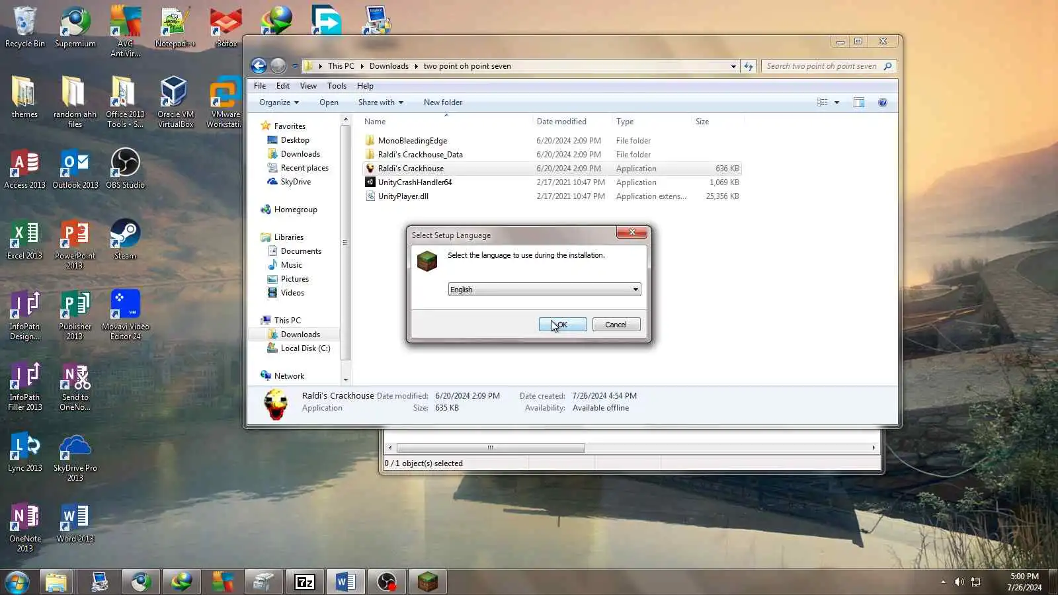Click the change view icon in the Explorer toolbar
Viewport: 1058px width, 595px height.
click(x=822, y=102)
